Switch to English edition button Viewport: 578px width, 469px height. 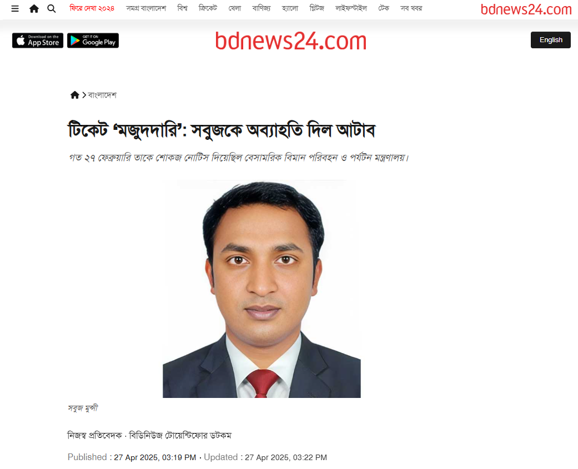(551, 40)
